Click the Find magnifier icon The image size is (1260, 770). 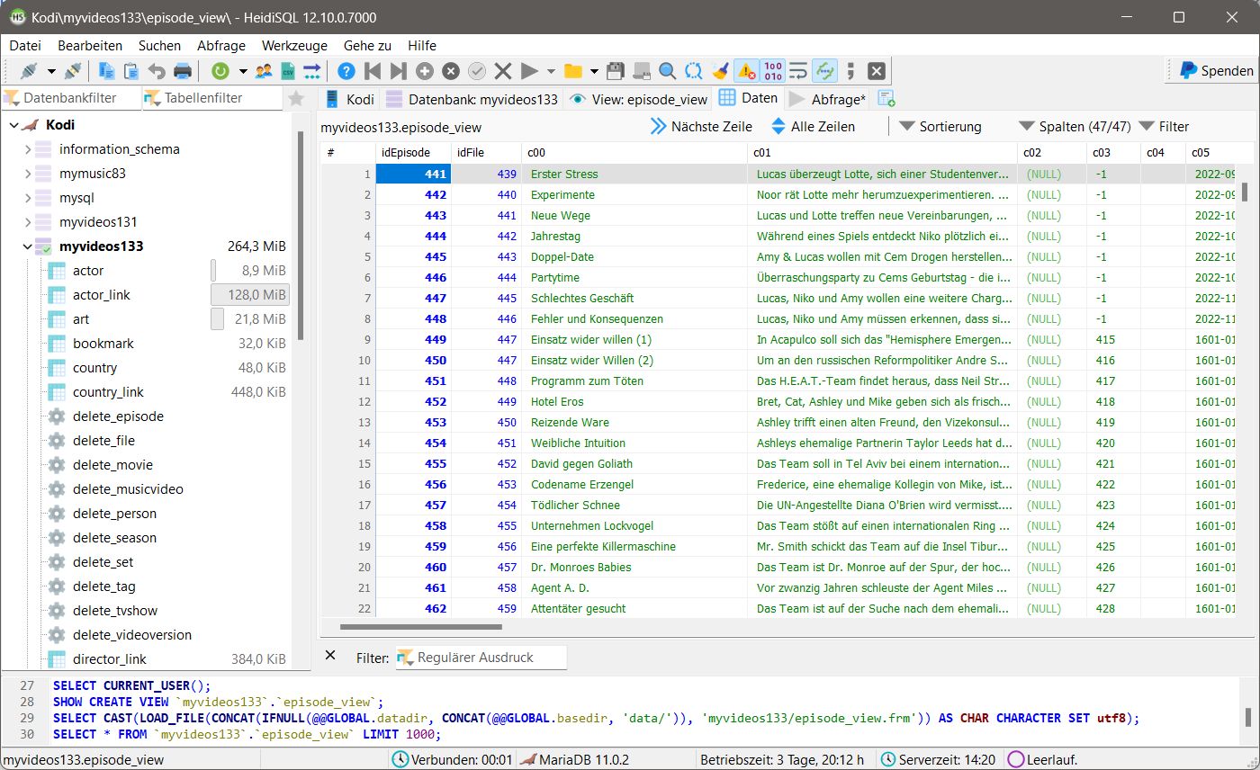pyautogui.click(x=668, y=71)
